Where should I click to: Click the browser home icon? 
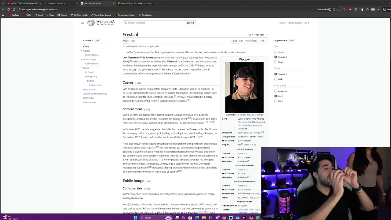click(x=14, y=9)
